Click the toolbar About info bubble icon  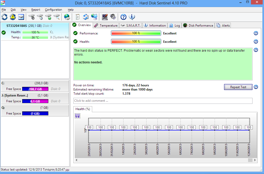pyautogui.click(x=132, y=17)
